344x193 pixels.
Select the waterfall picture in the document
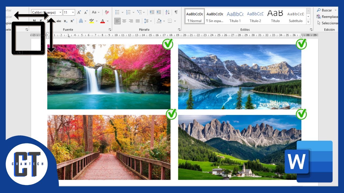(109, 77)
